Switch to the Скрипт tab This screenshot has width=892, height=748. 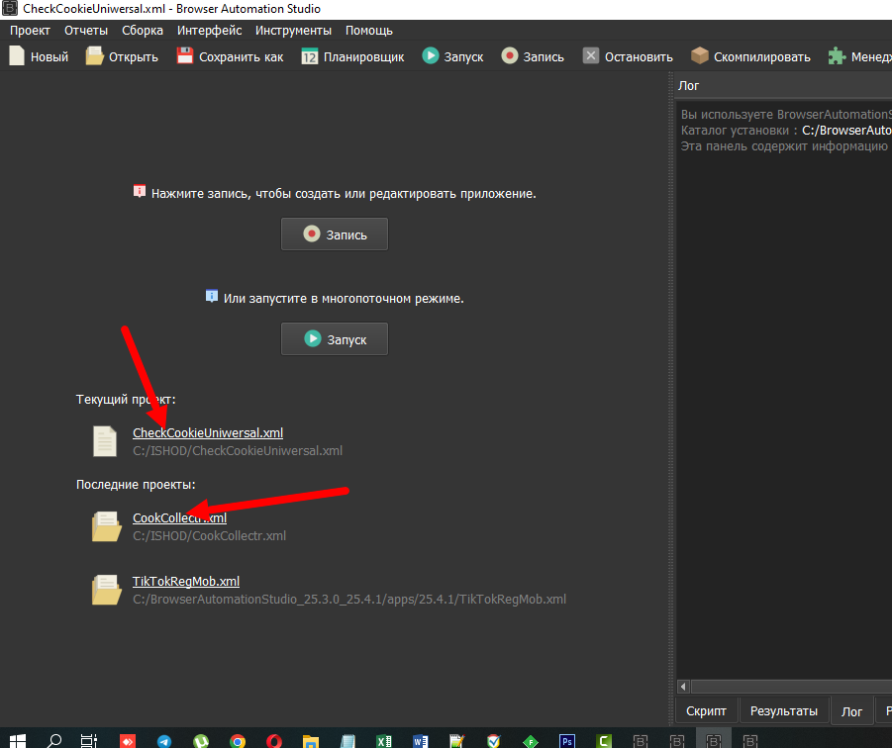707,710
